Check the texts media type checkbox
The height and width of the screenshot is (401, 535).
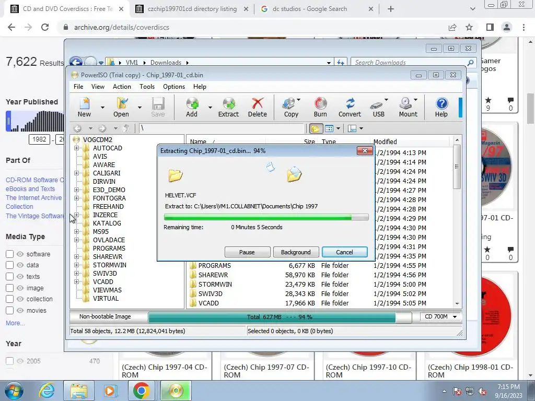click(x=9, y=277)
